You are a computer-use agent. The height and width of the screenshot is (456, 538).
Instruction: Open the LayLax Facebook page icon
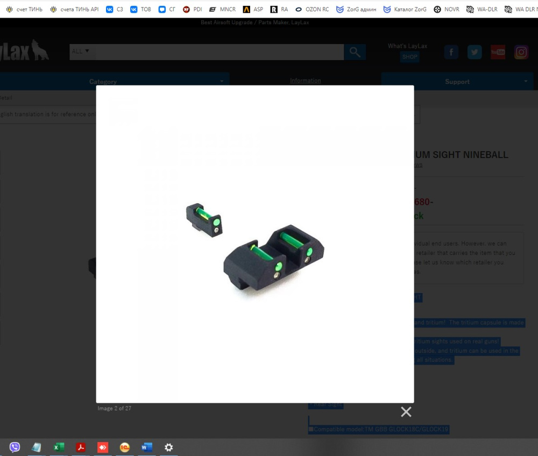pyautogui.click(x=451, y=52)
